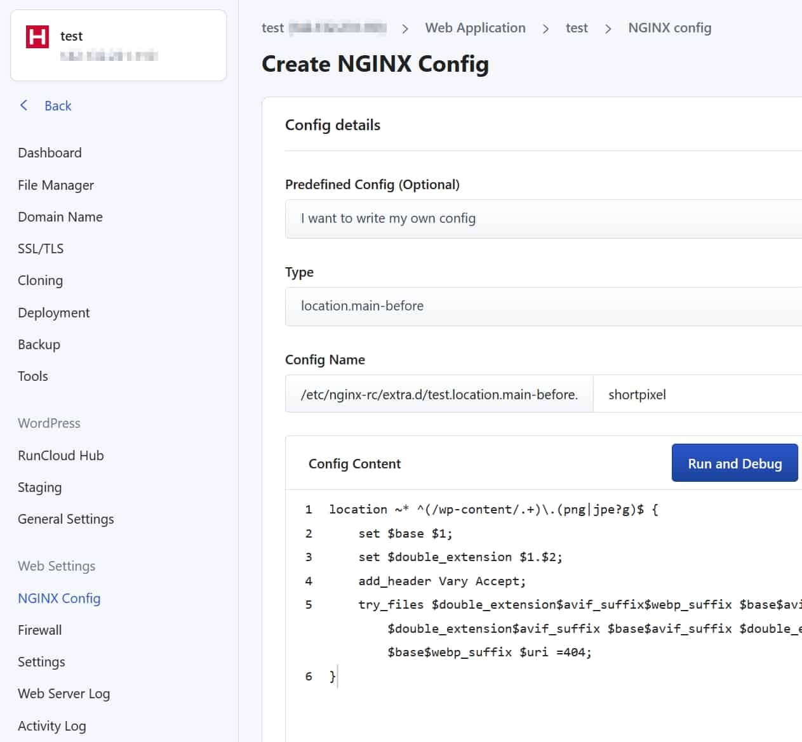
Task: Go to Dashboard in sidebar
Action: pos(50,153)
